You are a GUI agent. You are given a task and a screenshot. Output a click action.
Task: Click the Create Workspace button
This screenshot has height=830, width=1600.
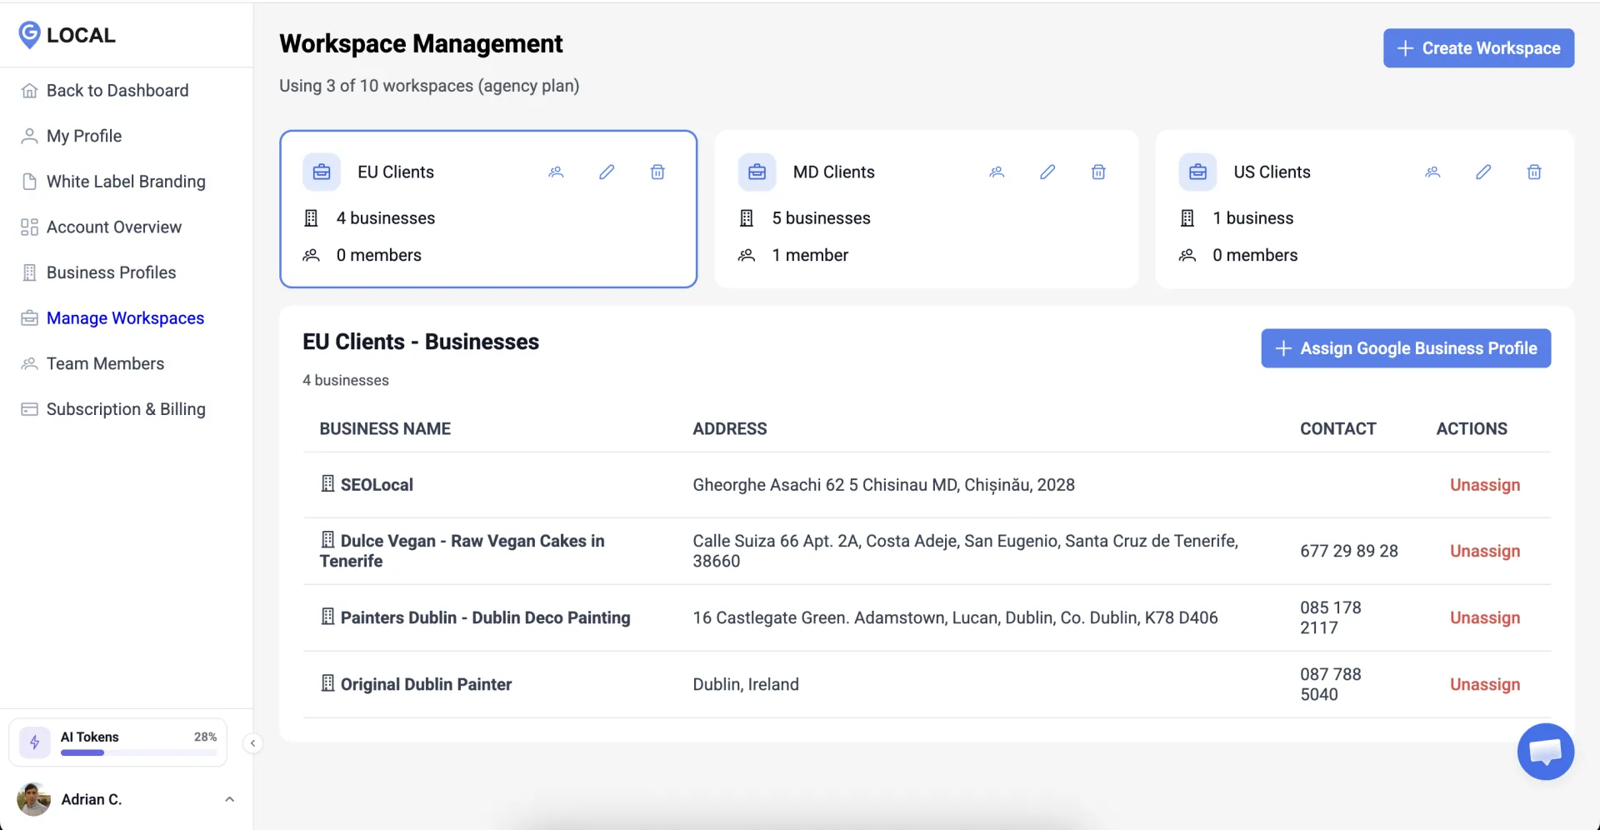point(1478,48)
